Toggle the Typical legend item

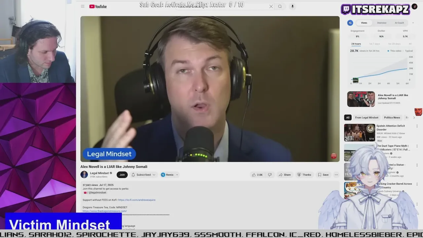coord(407,51)
